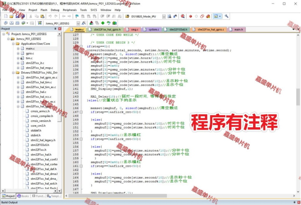Insert a breakpoint with the red dot
Image resolution: width=301 pixels, height=205 pixels.
tap(191, 17)
